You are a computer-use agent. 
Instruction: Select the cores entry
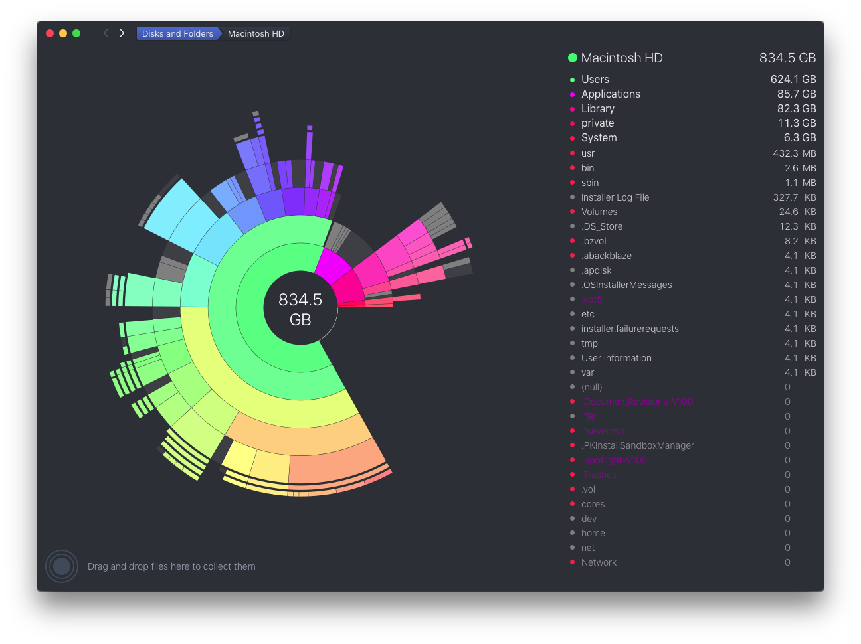692,504
